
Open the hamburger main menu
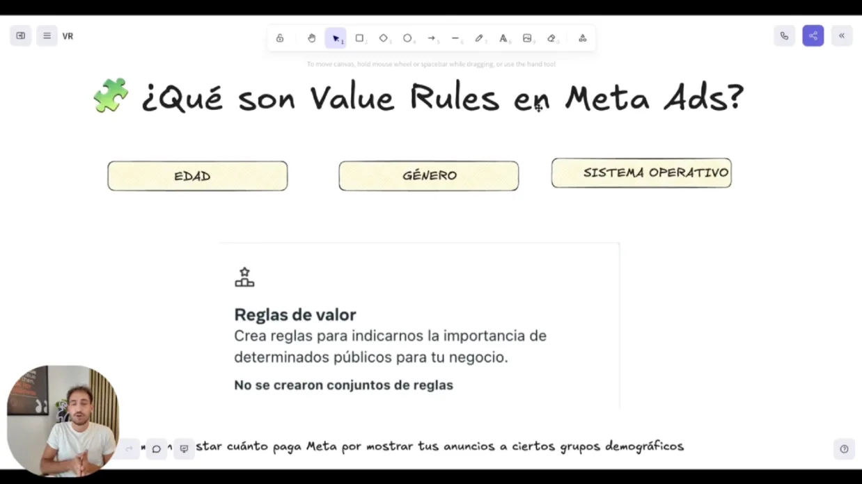point(47,36)
